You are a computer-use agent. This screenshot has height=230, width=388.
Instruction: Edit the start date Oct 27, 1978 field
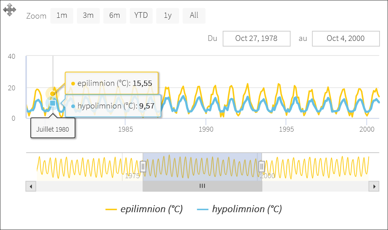coord(256,38)
